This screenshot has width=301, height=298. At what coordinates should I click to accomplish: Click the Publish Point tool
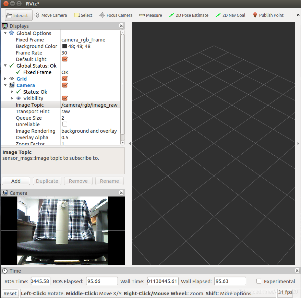tap(268, 15)
